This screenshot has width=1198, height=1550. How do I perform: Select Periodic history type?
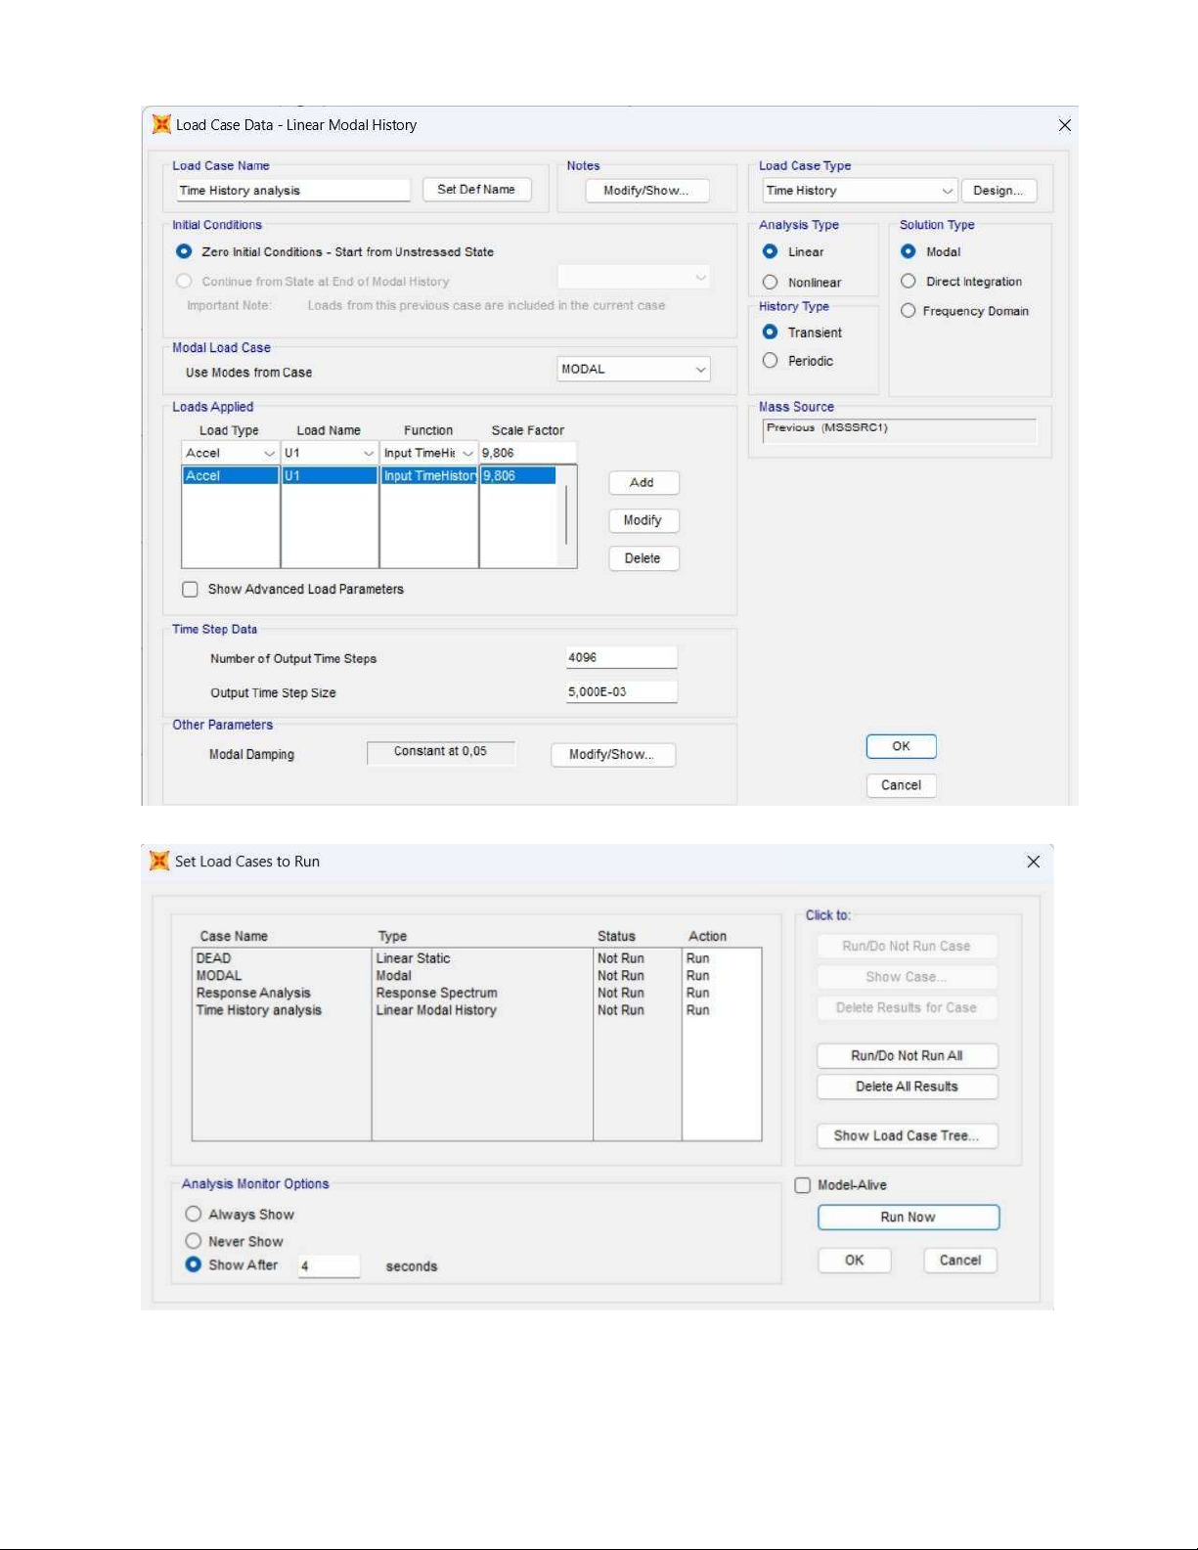pyautogui.click(x=771, y=361)
